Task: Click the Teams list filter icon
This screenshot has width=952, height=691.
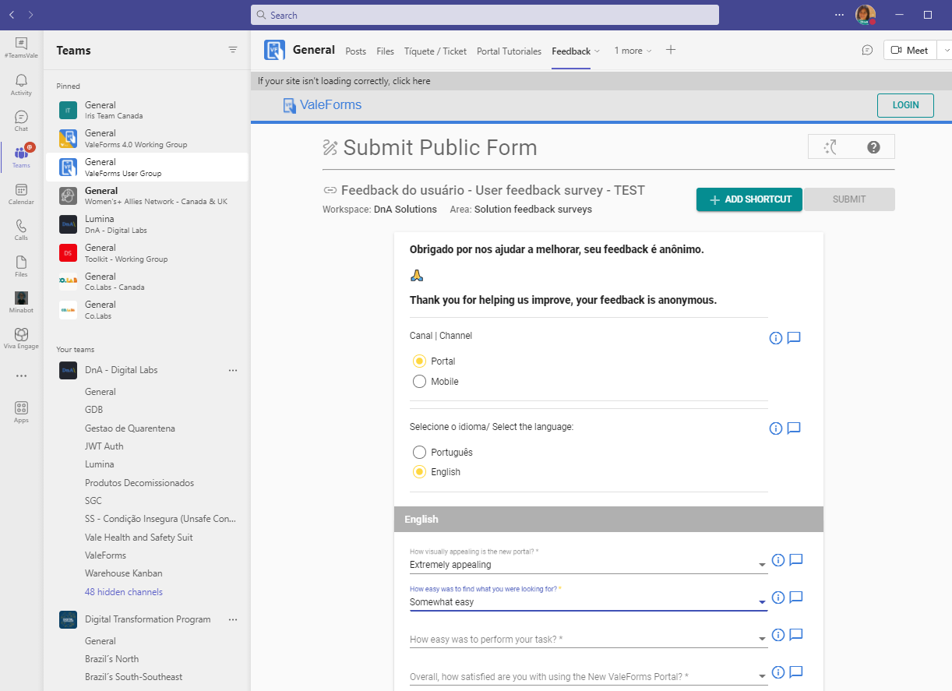Action: click(x=233, y=50)
